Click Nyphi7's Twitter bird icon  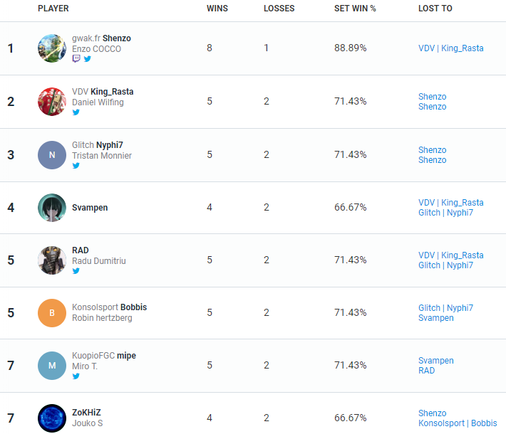point(76,166)
